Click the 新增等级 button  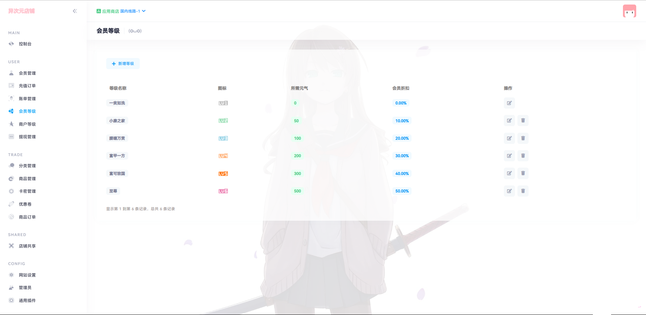coord(123,64)
